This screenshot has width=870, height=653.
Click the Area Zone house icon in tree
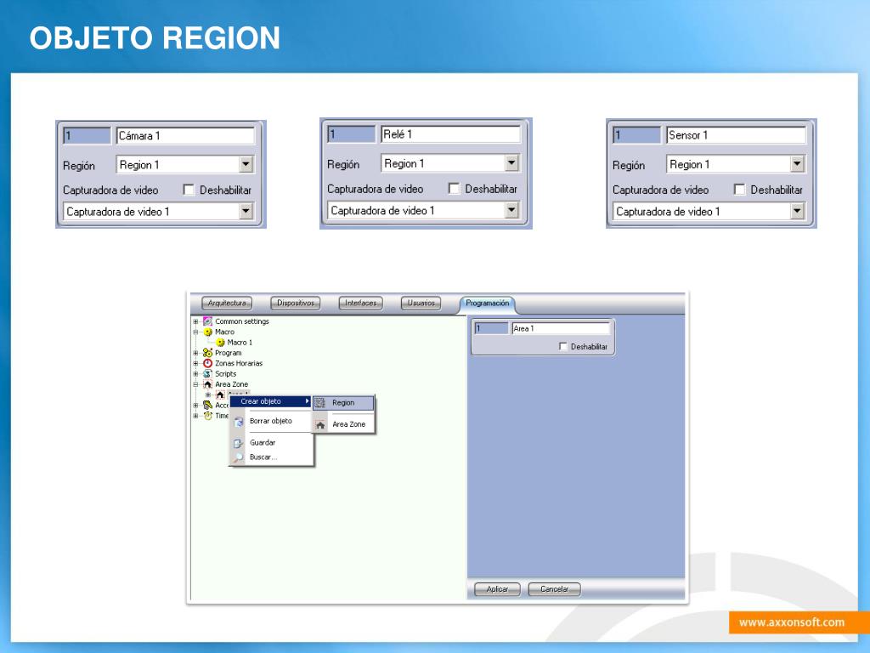click(x=207, y=384)
